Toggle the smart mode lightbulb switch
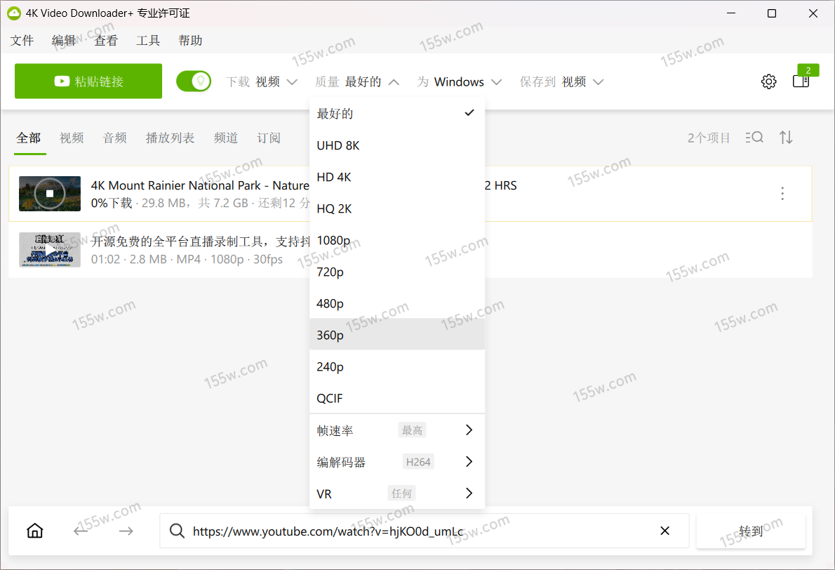Screen dimensions: 835x570 pos(194,81)
